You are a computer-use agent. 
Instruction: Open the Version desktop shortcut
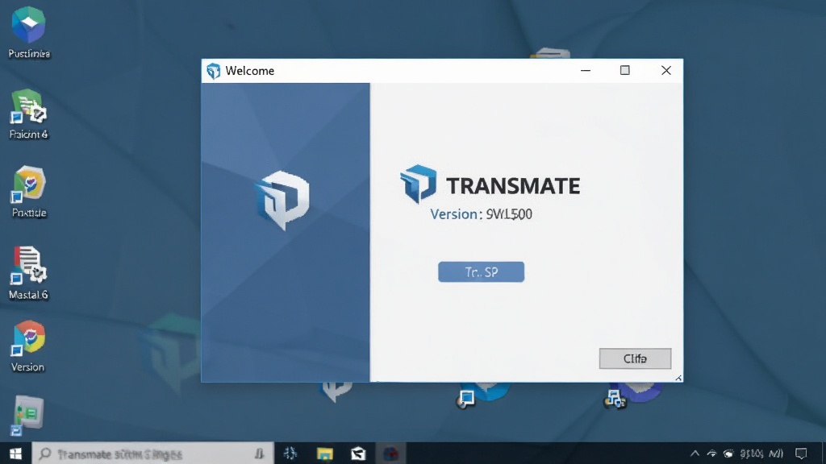tap(28, 346)
